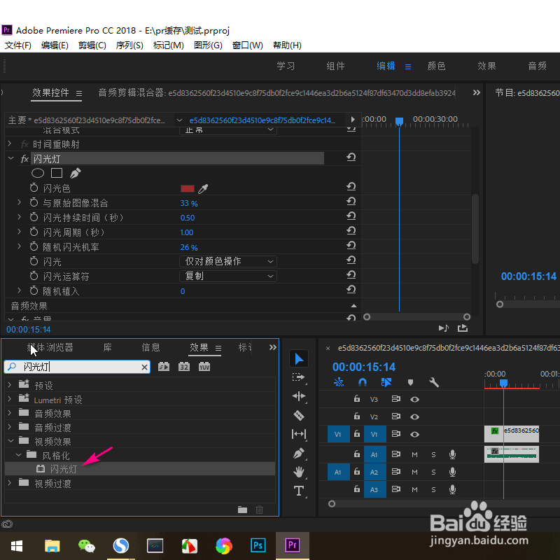The width and height of the screenshot is (560, 560).
Task: Mute the A1 track
Action: coord(414,454)
